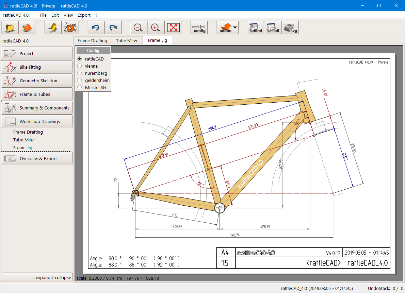Image resolution: width=405 pixels, height=293 pixels.
Task: Open the ? help menu
Action: tap(96, 15)
